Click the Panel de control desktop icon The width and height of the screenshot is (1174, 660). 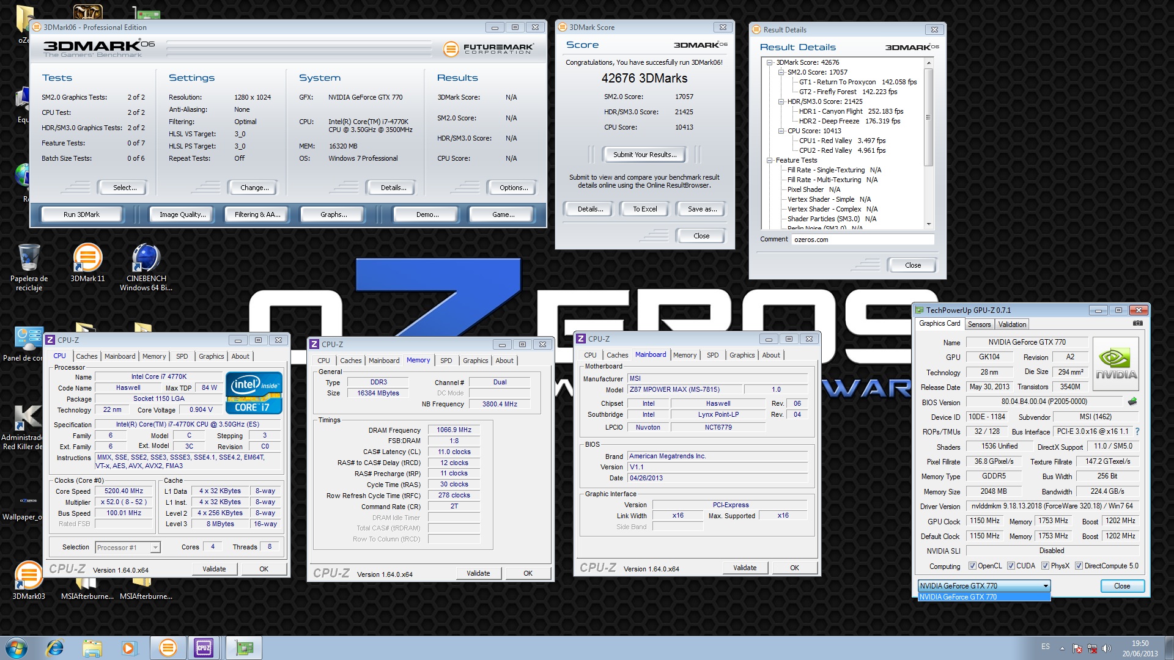pyautogui.click(x=24, y=345)
